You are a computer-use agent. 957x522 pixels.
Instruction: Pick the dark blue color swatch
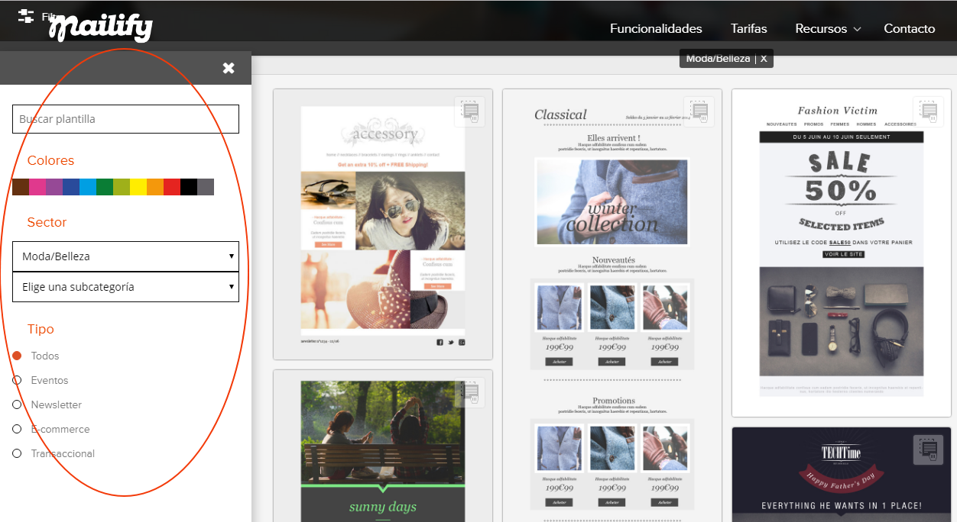[x=71, y=187]
